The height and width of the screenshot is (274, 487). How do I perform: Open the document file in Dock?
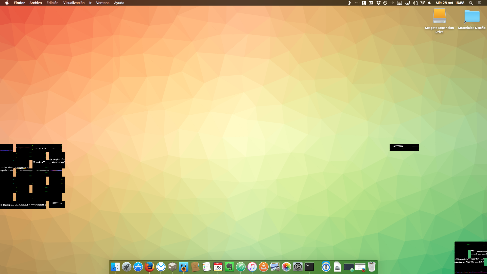click(337, 267)
